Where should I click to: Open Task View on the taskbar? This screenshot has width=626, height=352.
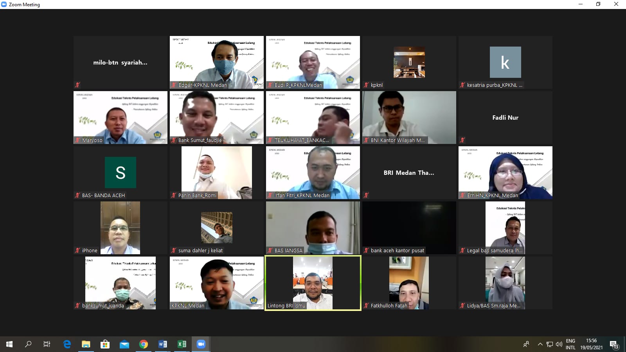coord(47,344)
